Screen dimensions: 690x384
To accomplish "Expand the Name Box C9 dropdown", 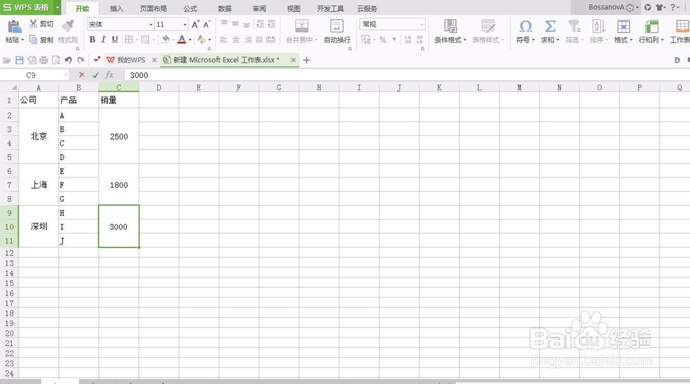I will tap(66, 75).
